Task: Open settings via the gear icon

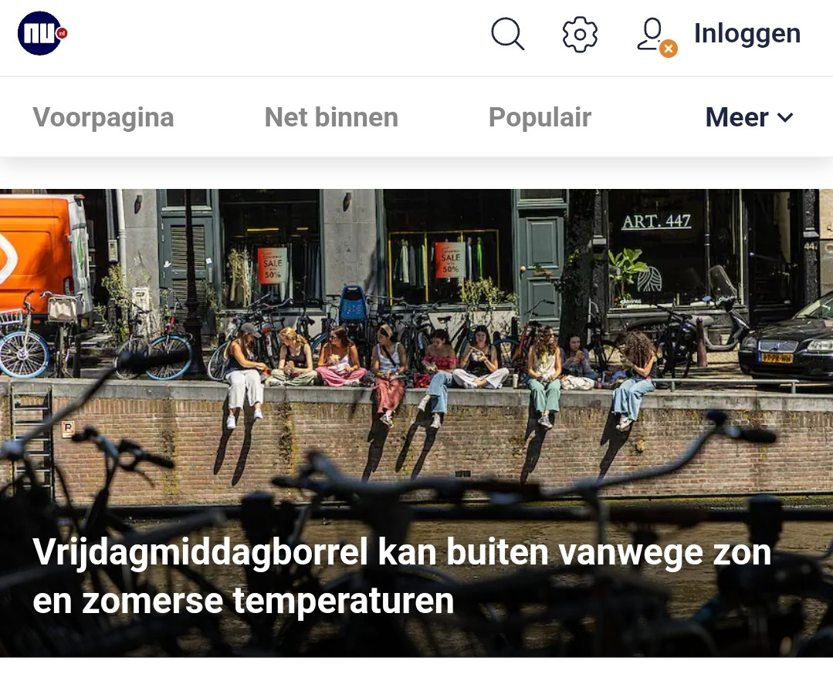Action: (x=580, y=34)
